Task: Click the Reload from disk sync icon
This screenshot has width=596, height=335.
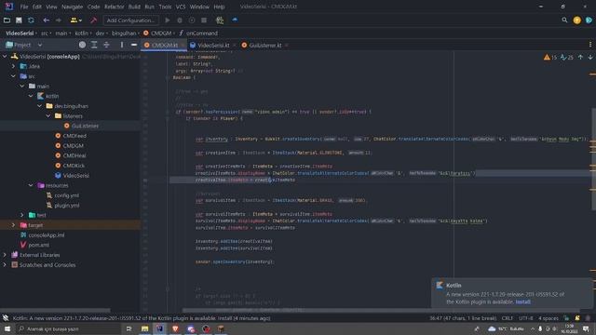Action: click(31, 20)
